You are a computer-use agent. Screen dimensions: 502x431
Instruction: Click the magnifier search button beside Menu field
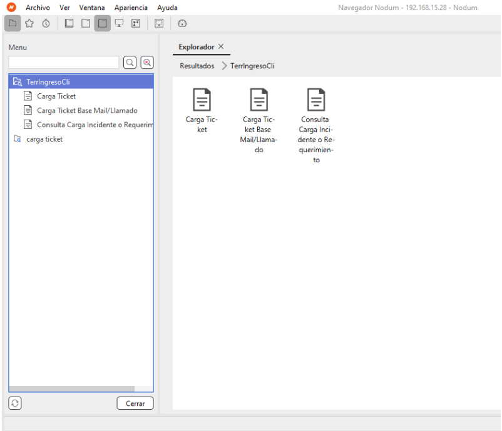coord(130,63)
